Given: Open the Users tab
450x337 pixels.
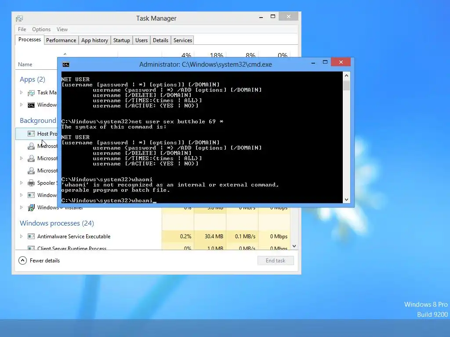Looking at the screenshot, I should 142,40.
